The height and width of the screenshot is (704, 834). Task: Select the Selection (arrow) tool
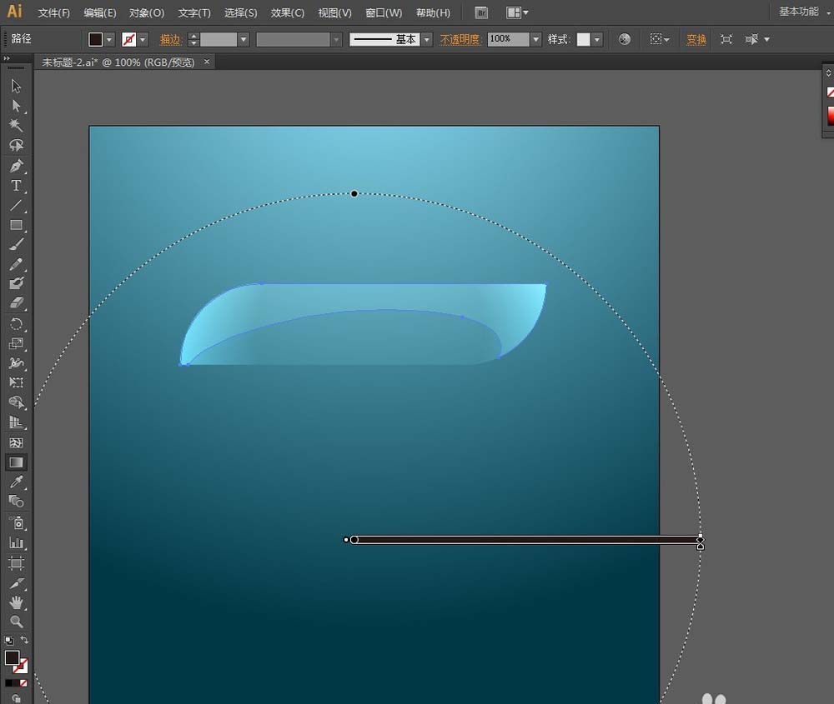(16, 86)
